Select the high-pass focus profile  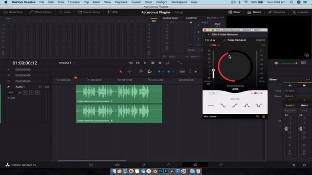[x=234, y=105]
